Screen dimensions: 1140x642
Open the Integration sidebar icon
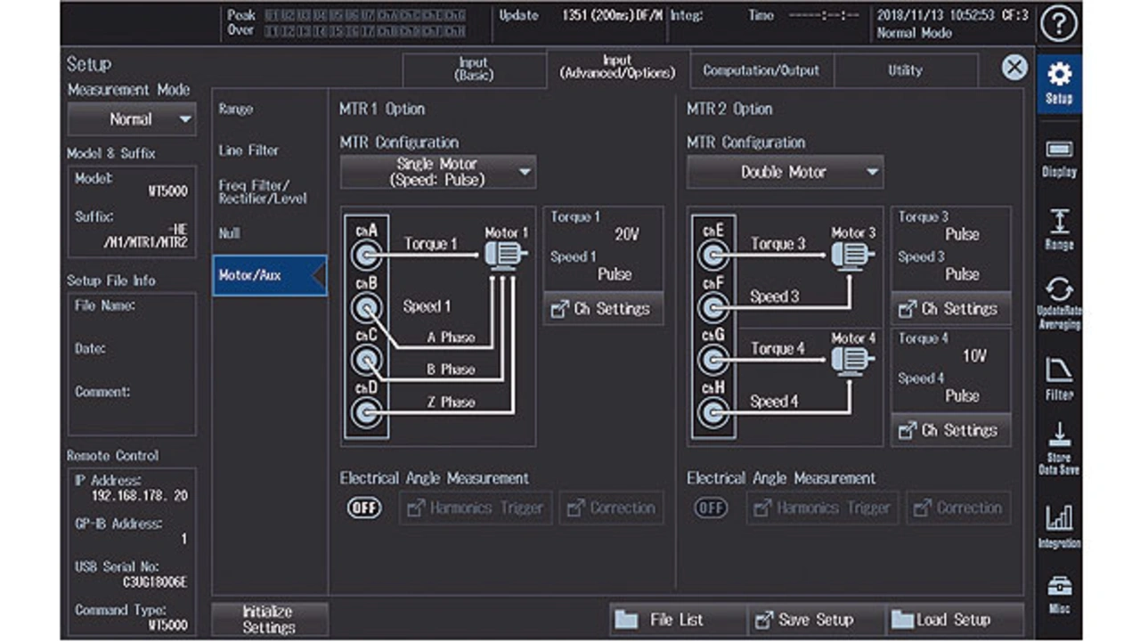click(1059, 524)
